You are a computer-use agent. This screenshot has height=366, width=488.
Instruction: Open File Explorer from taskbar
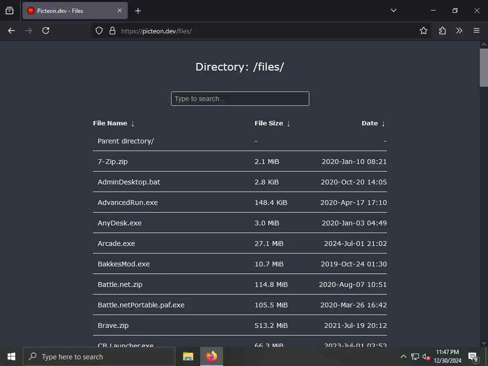(x=188, y=356)
